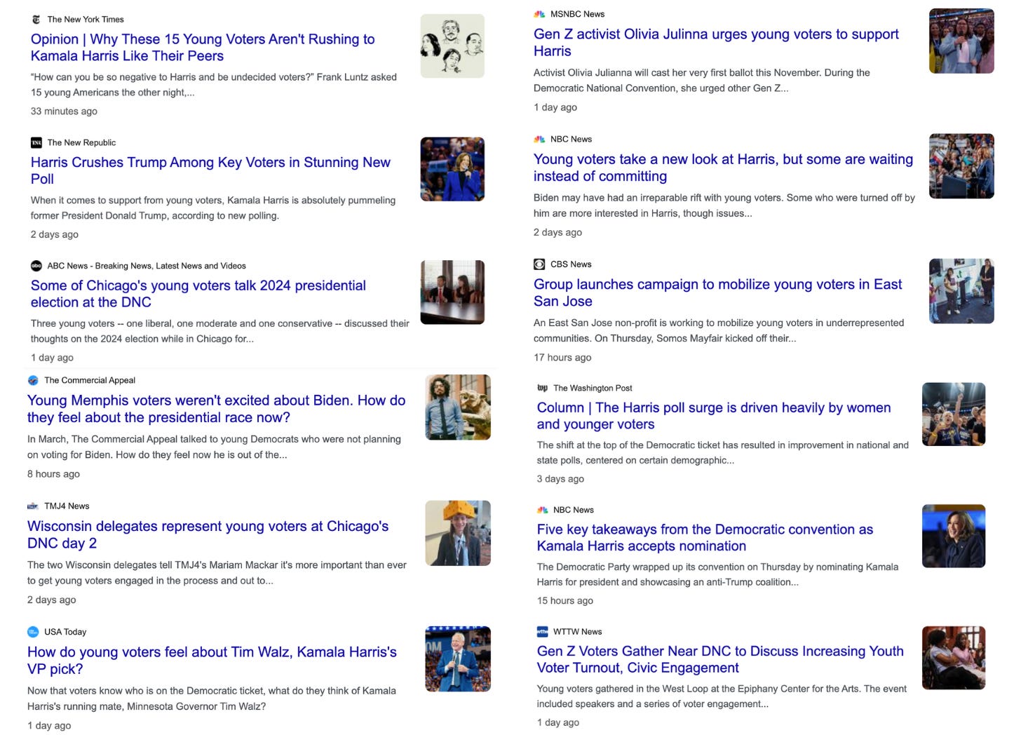
Task: Click the CBS News eye favicon
Action: [539, 264]
